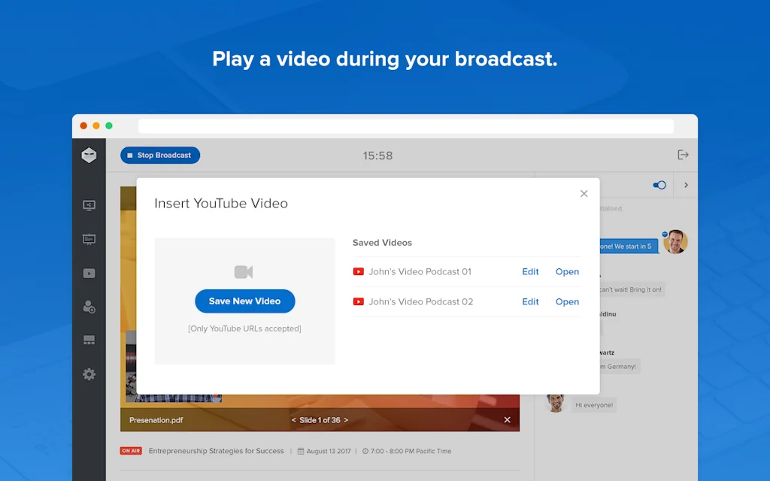Open the presentation panel from the sidebar

(x=89, y=239)
